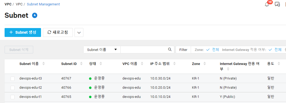Viewport: 286px width, 103px height.
Task: Sort by IP 주소 범위 column arrows
Action: (x=174, y=64)
